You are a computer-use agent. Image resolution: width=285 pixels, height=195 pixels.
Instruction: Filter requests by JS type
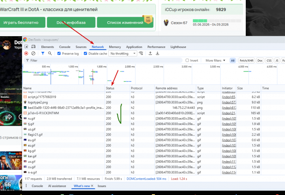[x=277, y=61]
